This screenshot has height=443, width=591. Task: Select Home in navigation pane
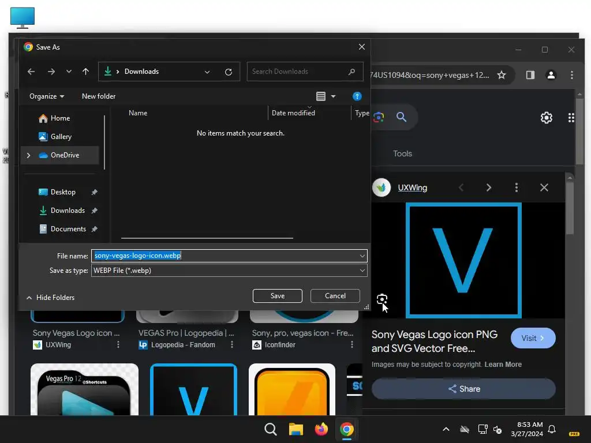pos(60,118)
